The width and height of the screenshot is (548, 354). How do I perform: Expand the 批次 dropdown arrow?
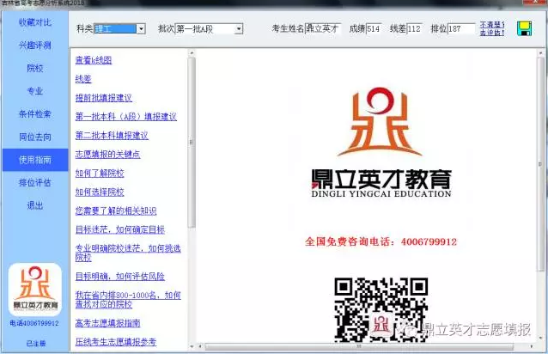click(x=238, y=28)
